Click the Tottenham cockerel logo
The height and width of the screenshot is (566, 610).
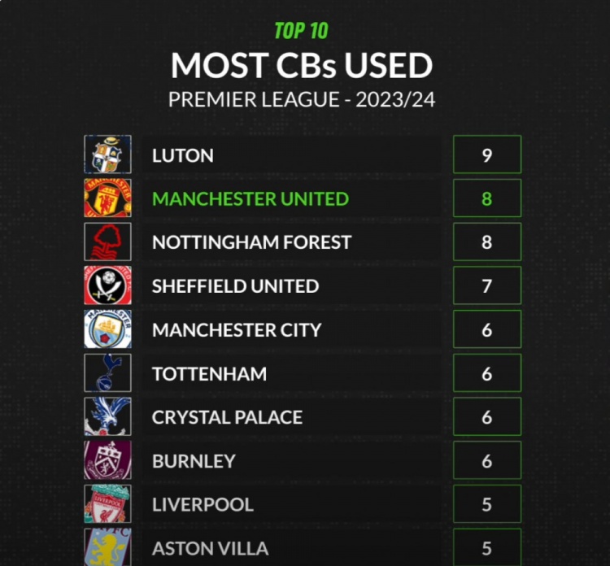click(107, 374)
